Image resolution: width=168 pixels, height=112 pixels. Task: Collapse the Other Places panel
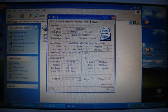point(35,59)
